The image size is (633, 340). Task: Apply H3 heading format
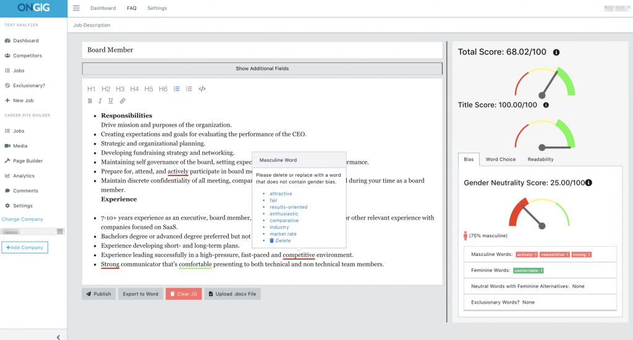pos(120,89)
